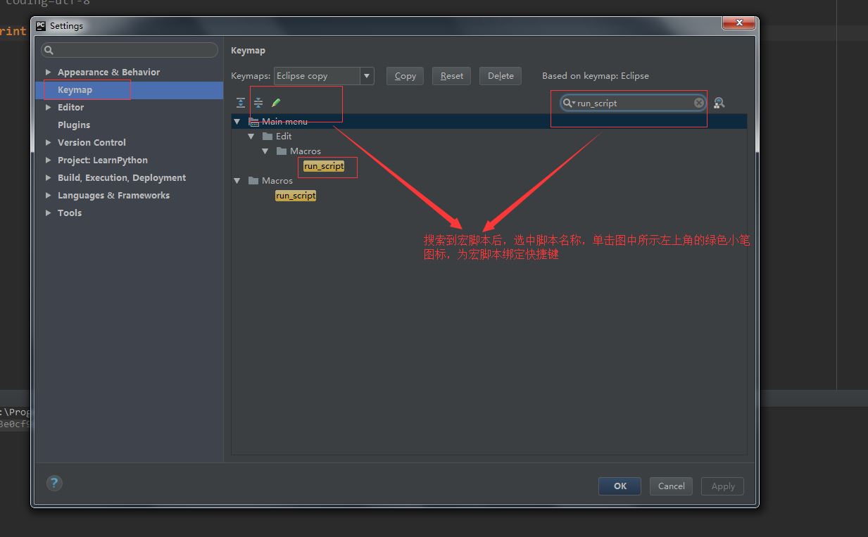Select Editor label in sidebar
This screenshot has width=868, height=537.
(x=70, y=108)
